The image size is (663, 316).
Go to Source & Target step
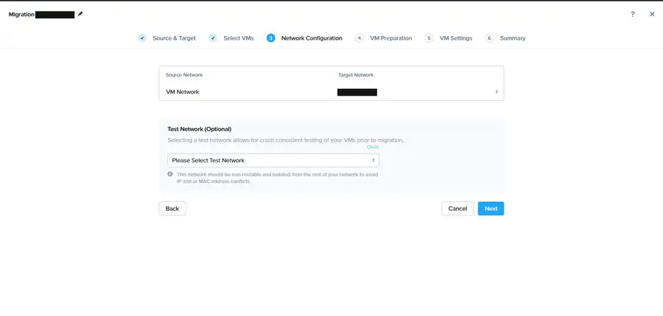174,38
